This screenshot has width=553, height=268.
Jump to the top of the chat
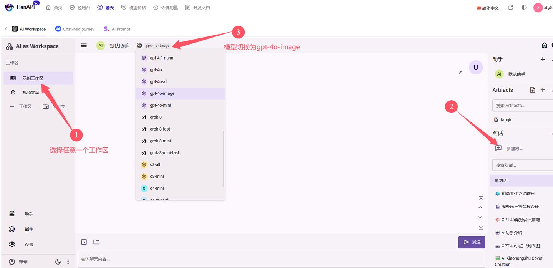click(481, 198)
